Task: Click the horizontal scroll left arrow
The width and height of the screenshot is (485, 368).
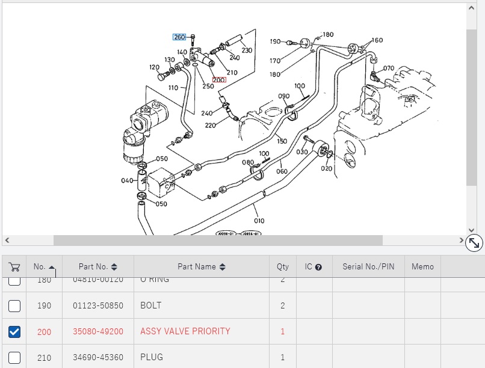Action: [7, 241]
